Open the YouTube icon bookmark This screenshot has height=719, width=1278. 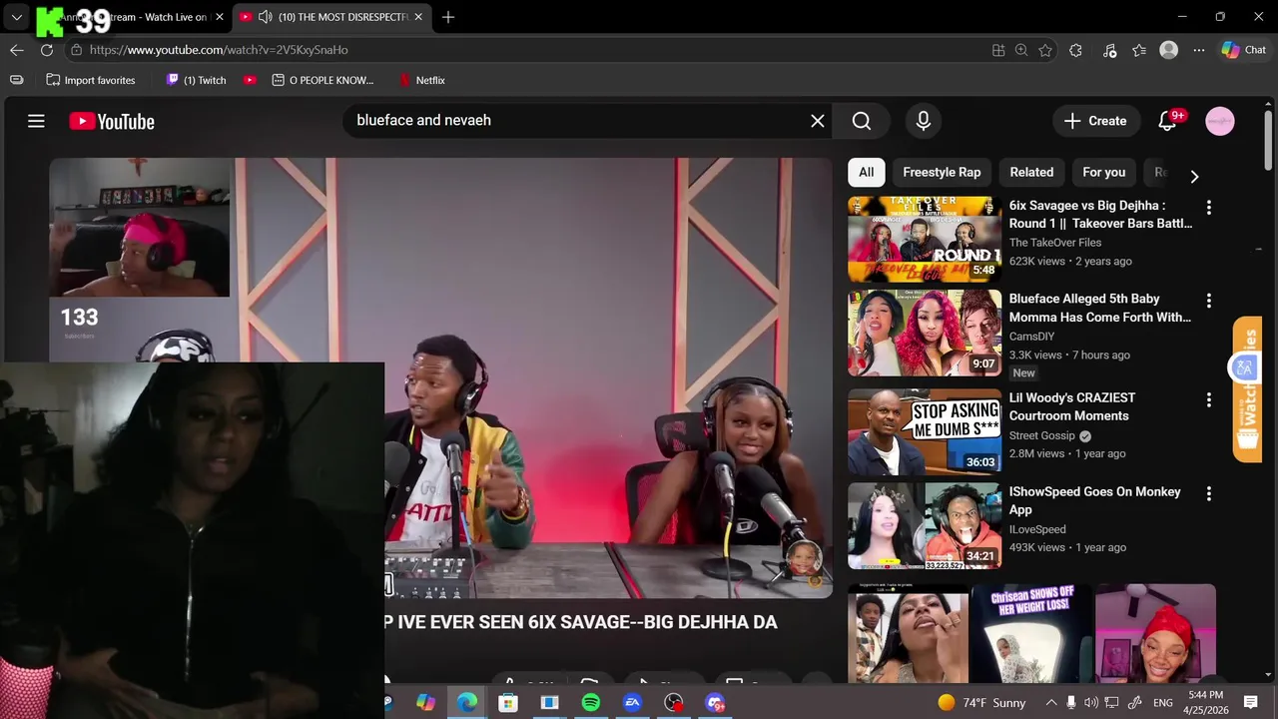point(250,80)
